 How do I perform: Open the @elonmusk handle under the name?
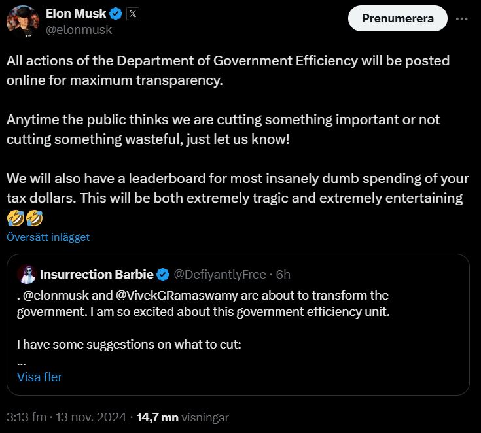click(x=79, y=29)
